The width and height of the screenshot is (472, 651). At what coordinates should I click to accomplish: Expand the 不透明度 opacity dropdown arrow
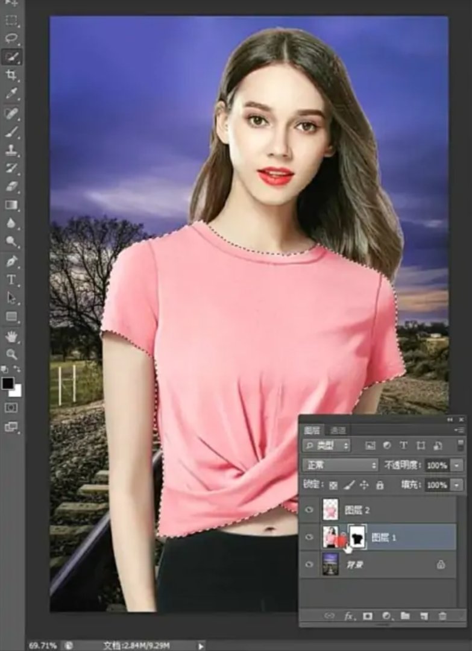(x=458, y=465)
